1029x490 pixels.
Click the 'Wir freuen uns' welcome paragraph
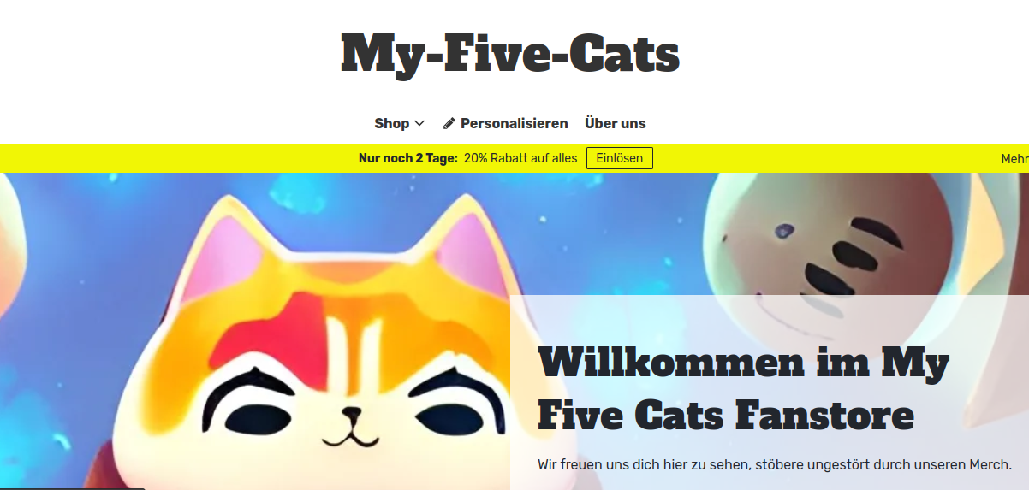click(775, 465)
